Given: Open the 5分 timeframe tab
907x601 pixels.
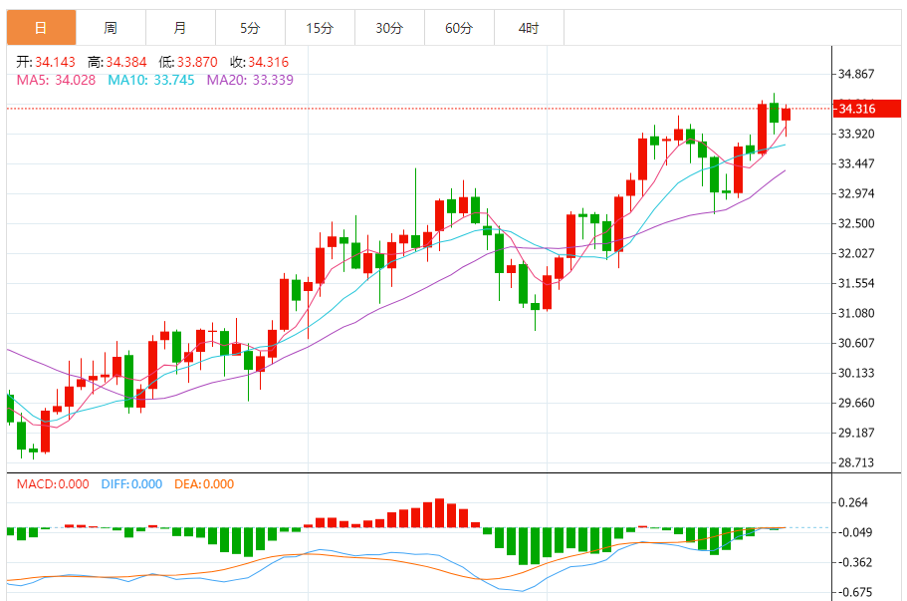Looking at the screenshot, I should [250, 27].
